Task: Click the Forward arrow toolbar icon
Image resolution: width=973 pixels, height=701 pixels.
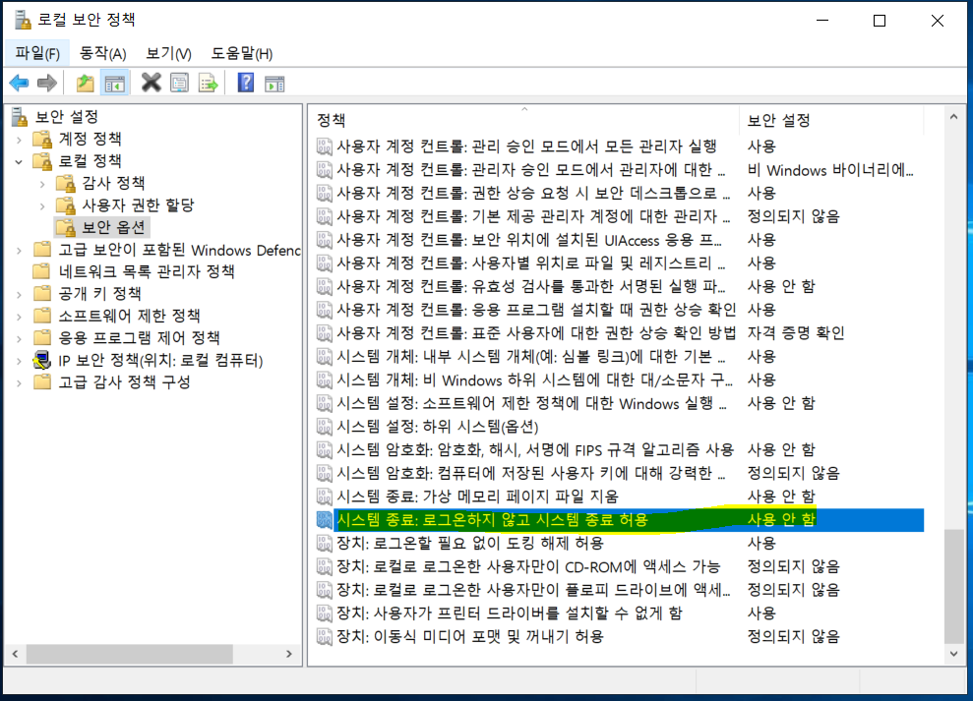Action: coord(47,83)
